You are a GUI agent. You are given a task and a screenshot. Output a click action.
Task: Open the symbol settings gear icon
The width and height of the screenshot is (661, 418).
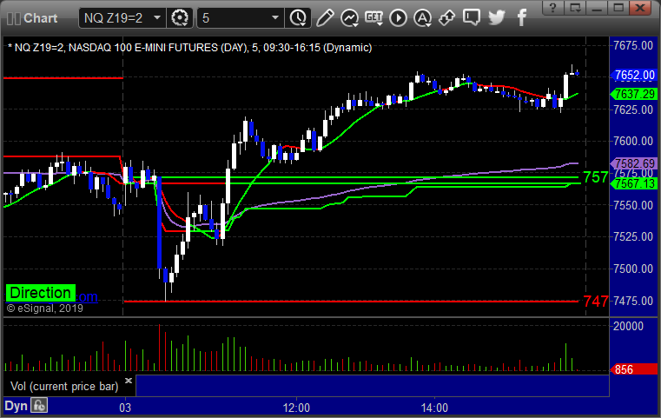180,18
